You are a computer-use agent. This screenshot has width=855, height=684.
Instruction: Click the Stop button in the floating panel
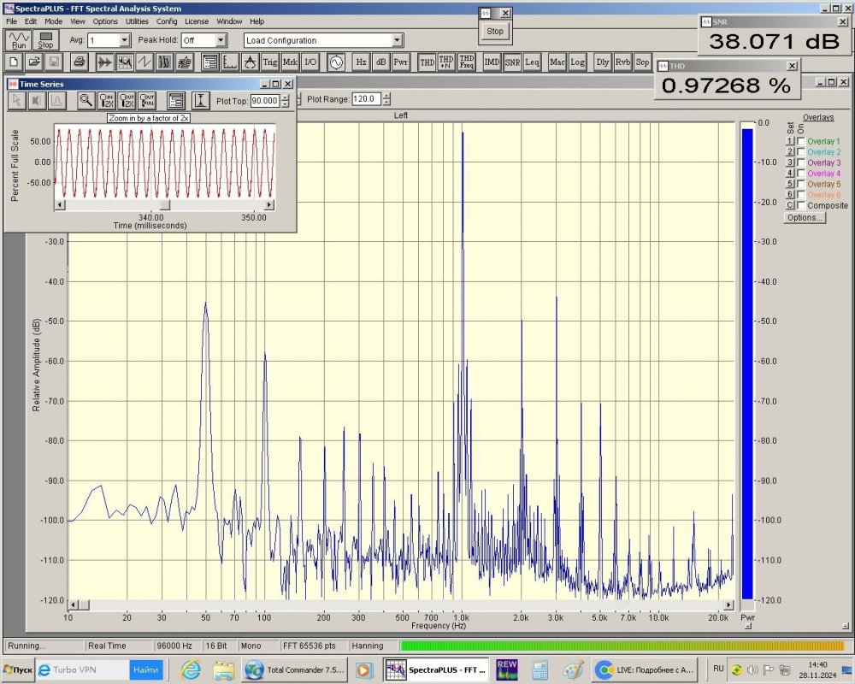495,31
